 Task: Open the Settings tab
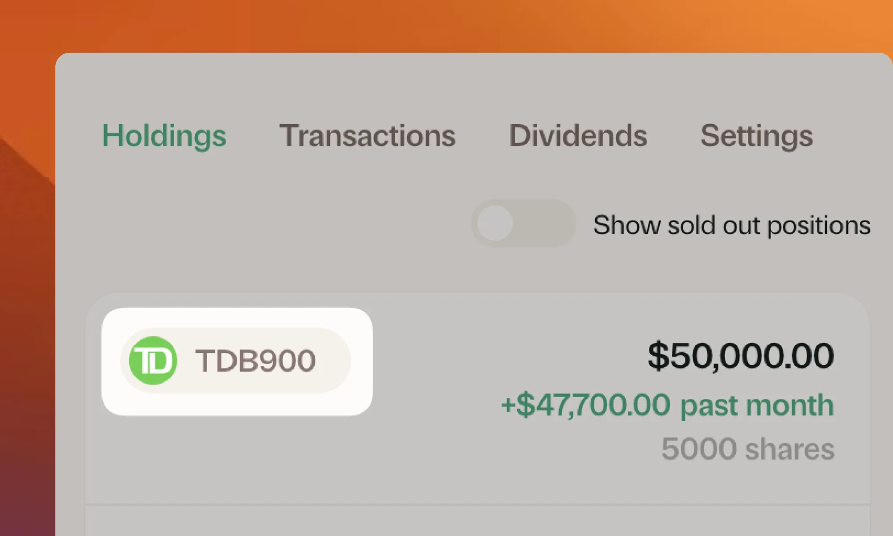pyautogui.click(x=756, y=136)
